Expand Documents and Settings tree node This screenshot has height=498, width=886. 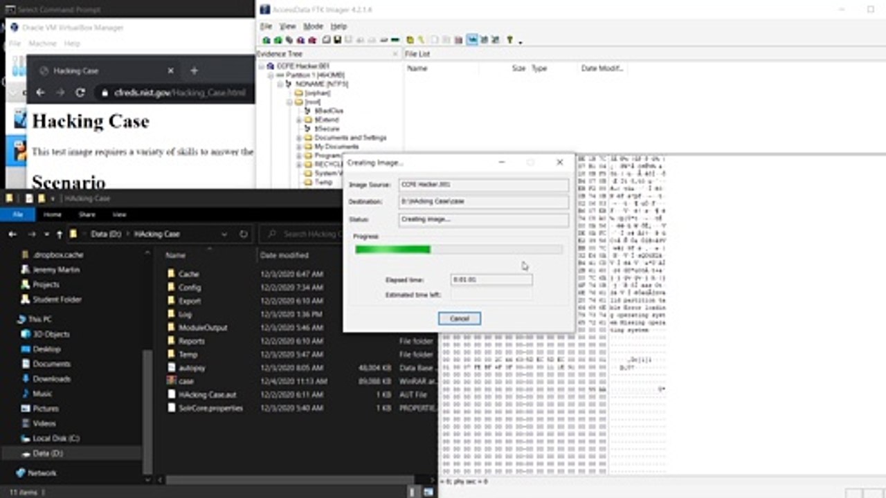pos(299,138)
